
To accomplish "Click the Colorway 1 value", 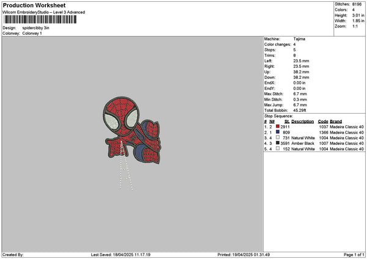I will (x=31, y=33).
